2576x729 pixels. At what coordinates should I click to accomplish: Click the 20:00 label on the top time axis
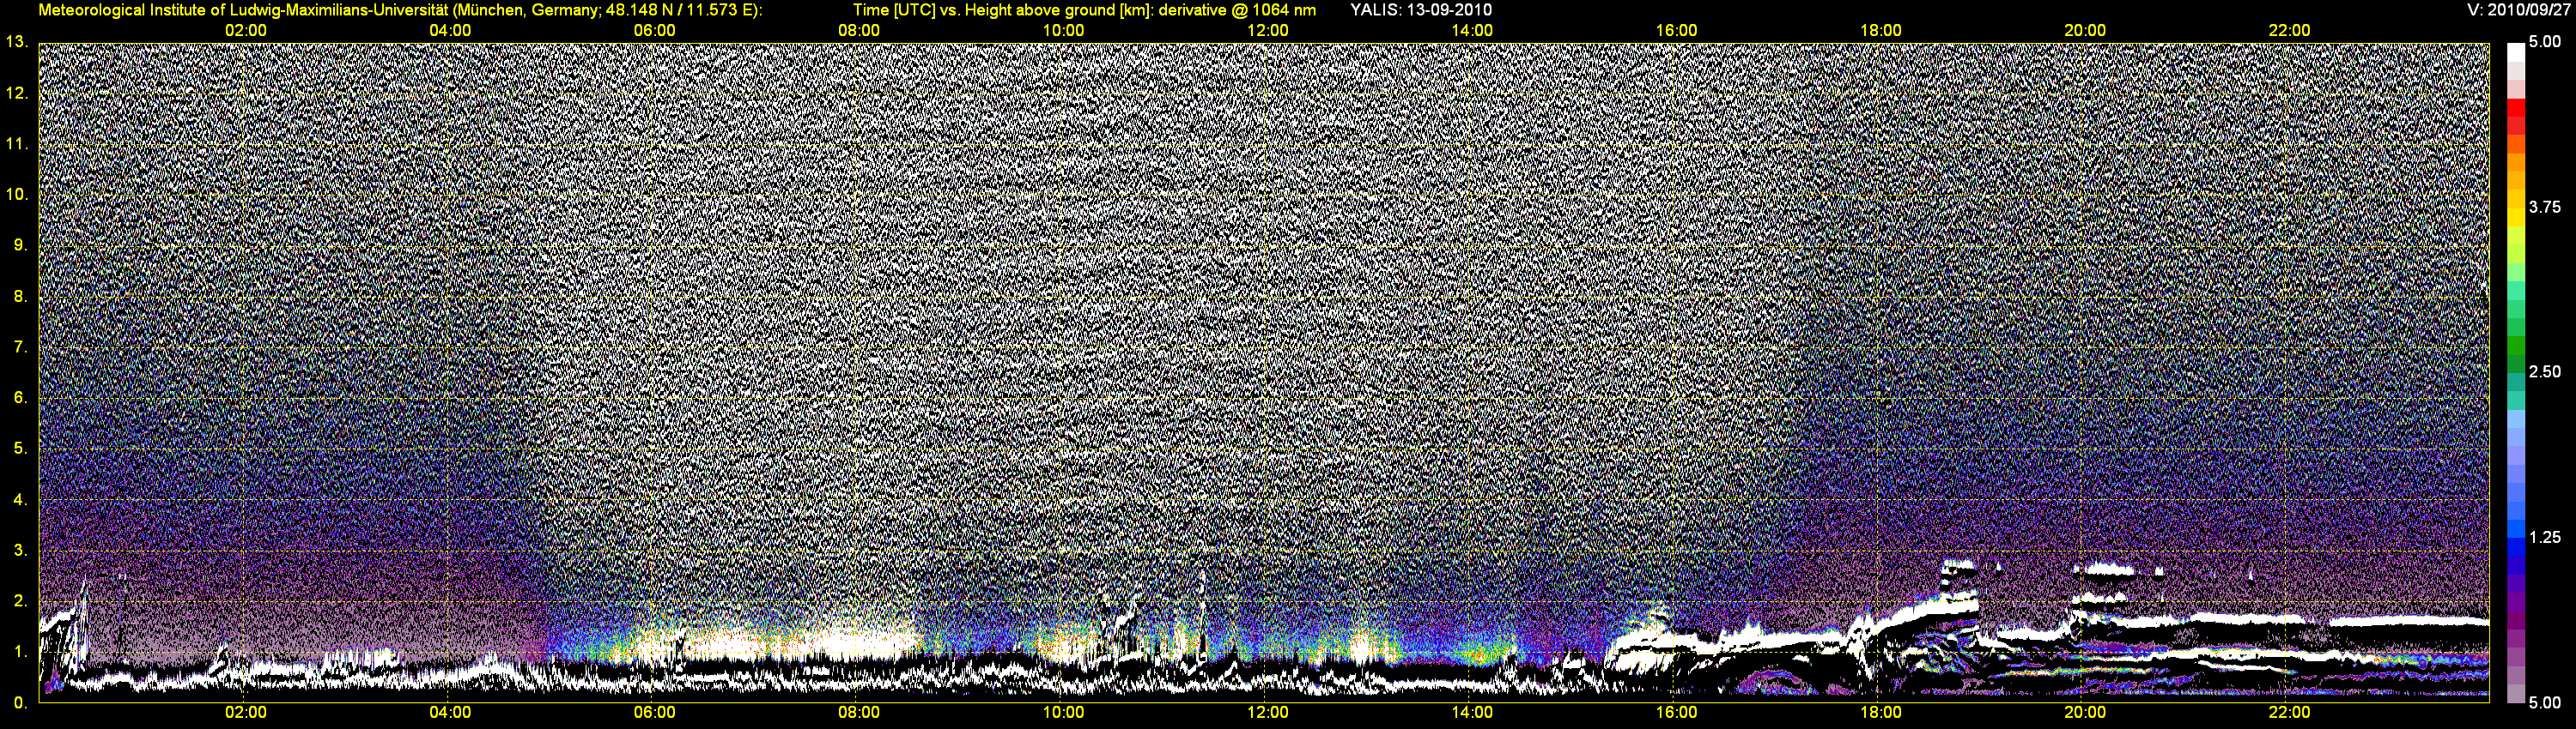point(2085,31)
